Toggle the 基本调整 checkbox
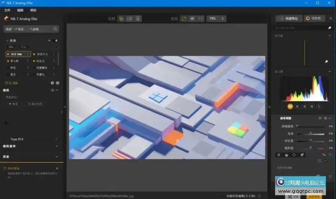Screen dimensions: 336x199 point(276,118)
